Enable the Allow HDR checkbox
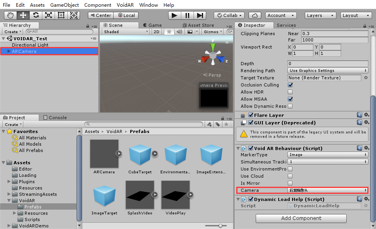 (290, 92)
